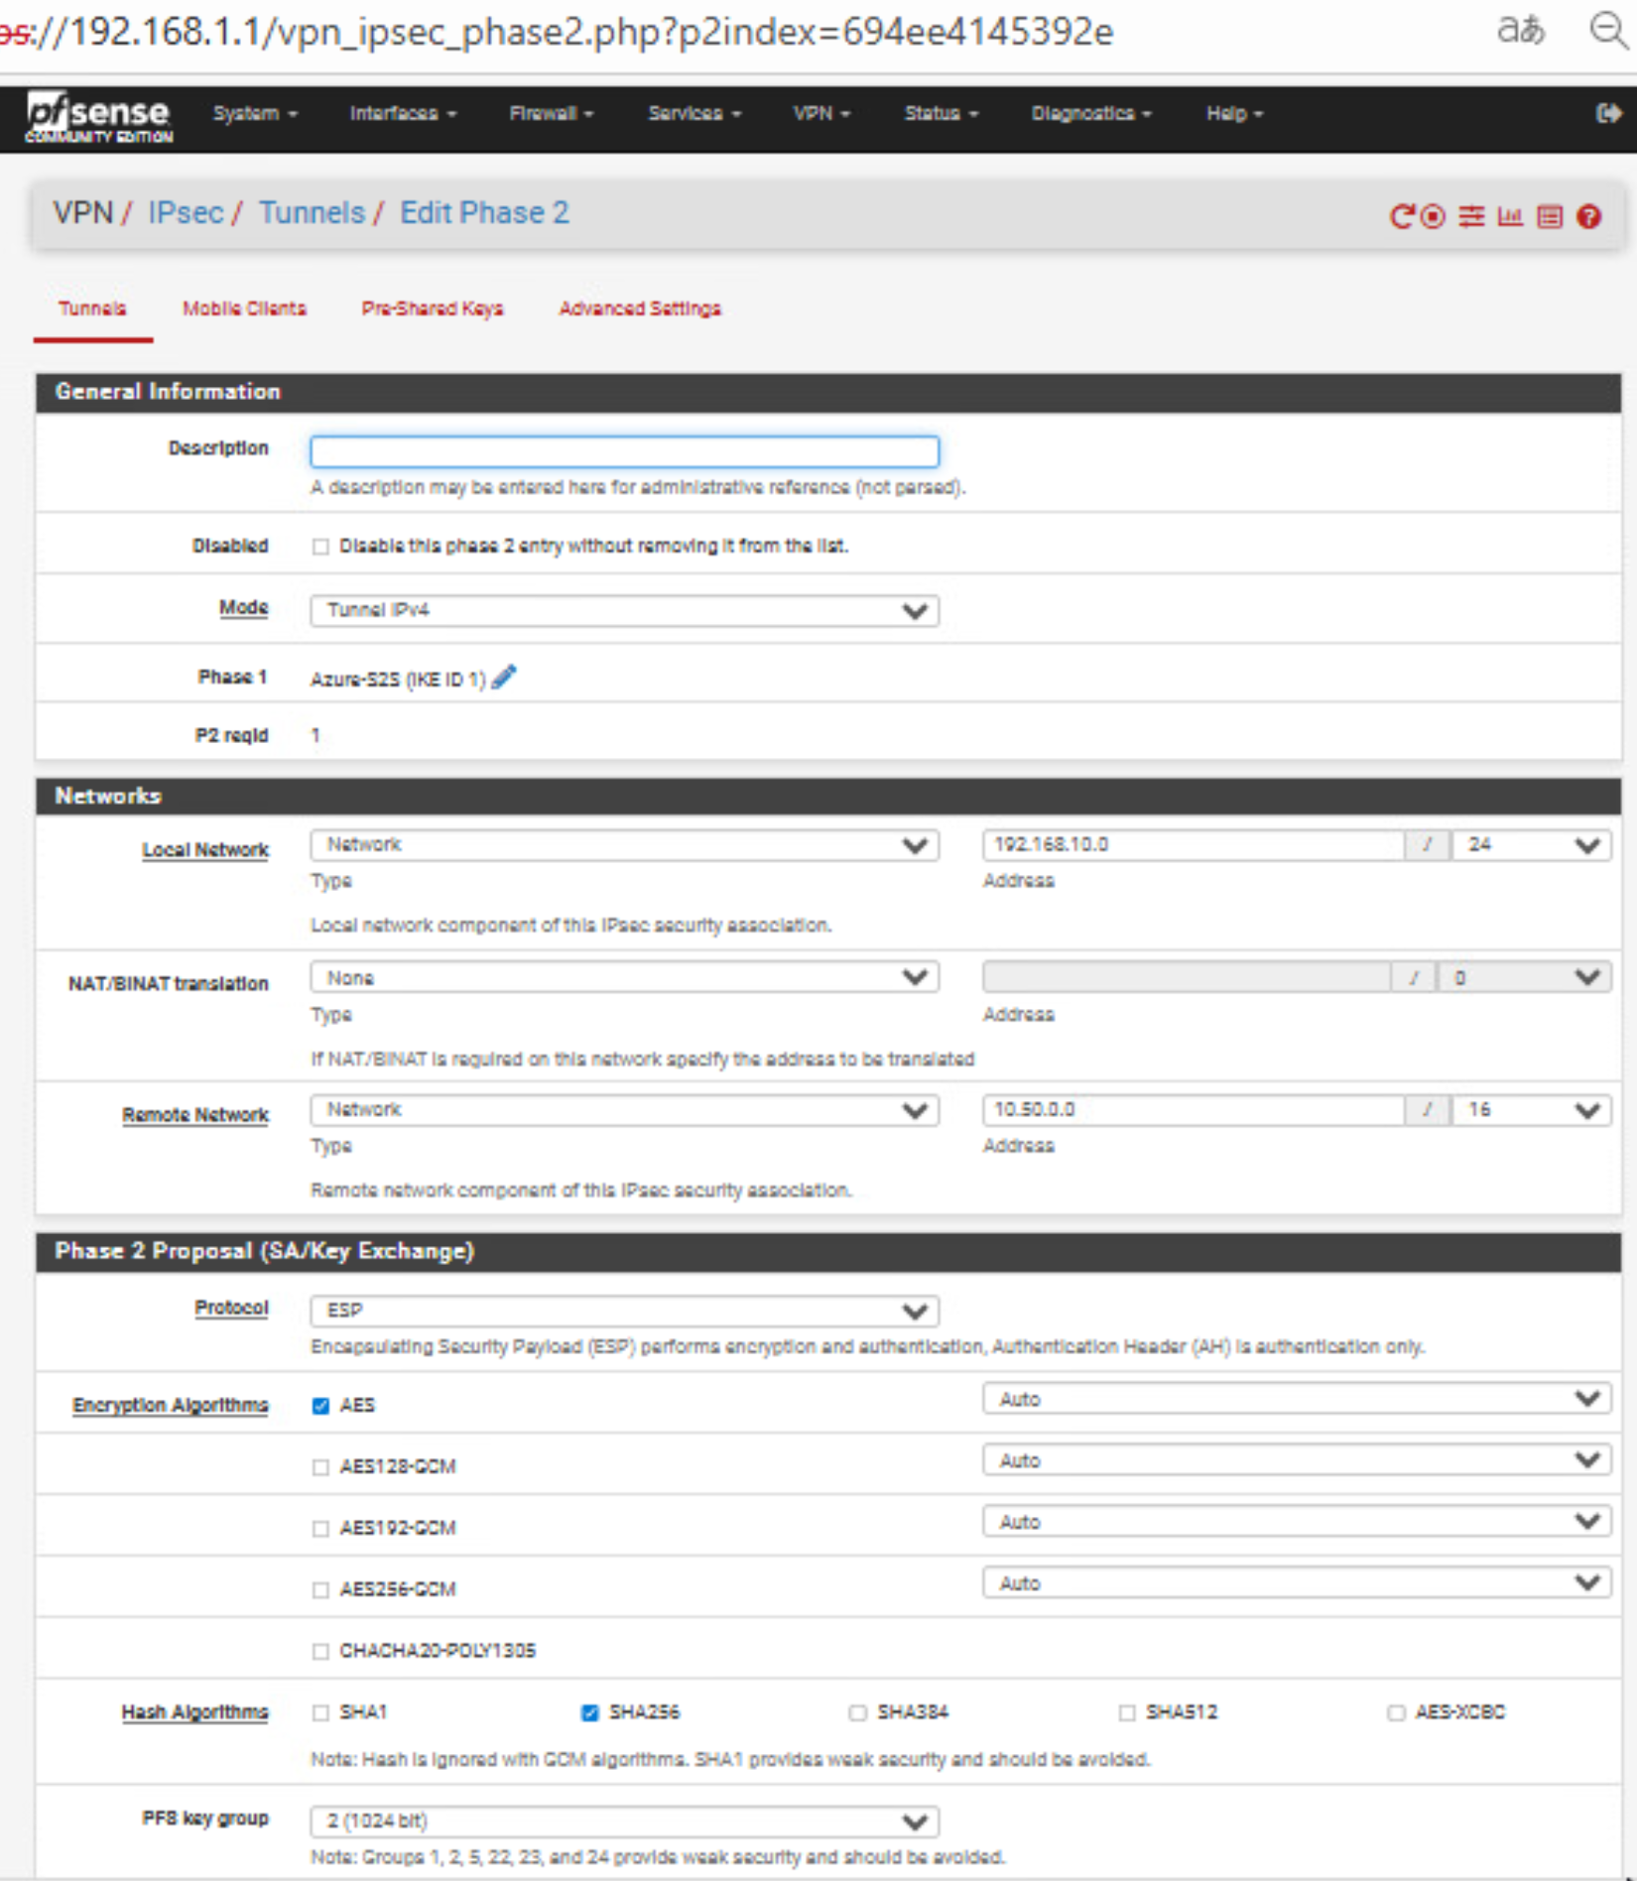The height and width of the screenshot is (1881, 1637).
Task: Click the red help question mark icon
Action: (1588, 216)
